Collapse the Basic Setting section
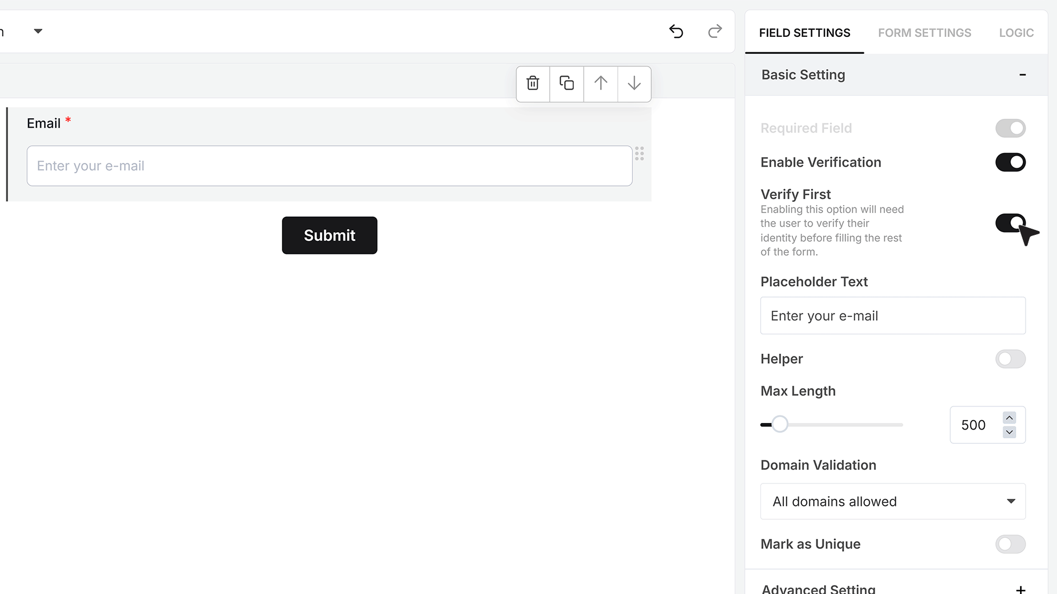Viewport: 1057px width, 594px height. [x=1022, y=75]
